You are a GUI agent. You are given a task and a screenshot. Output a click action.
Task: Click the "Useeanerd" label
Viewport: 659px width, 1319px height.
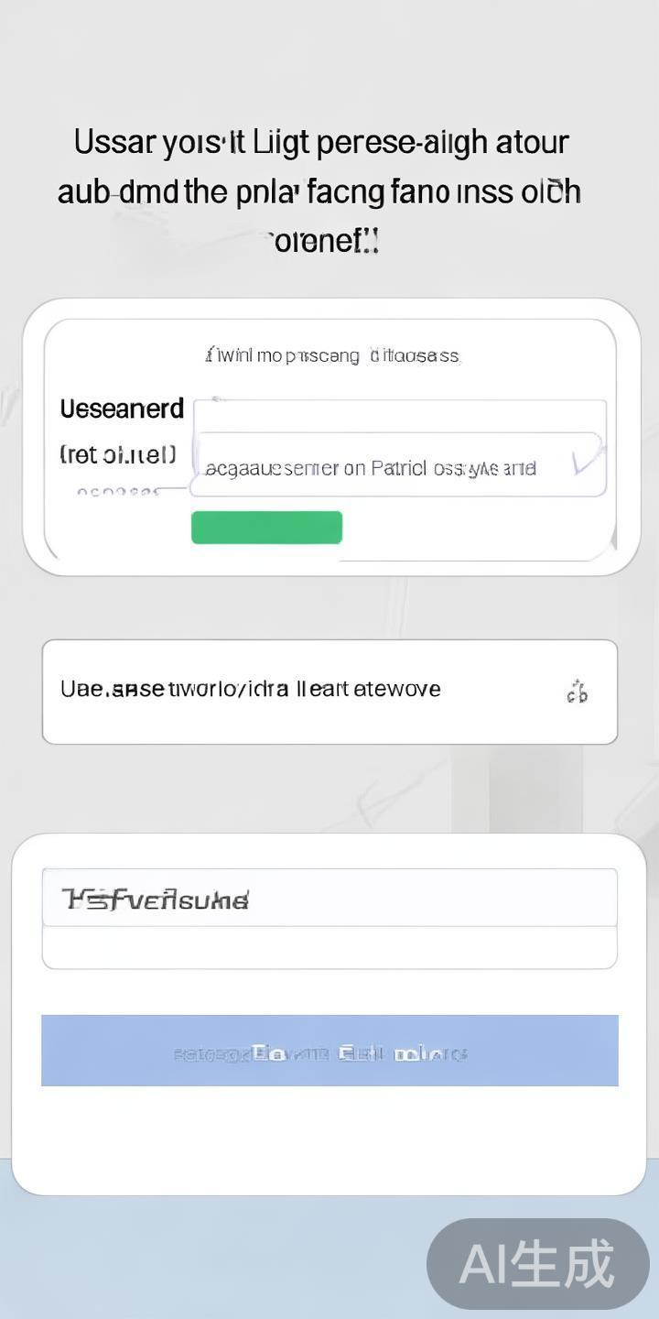[122, 409]
